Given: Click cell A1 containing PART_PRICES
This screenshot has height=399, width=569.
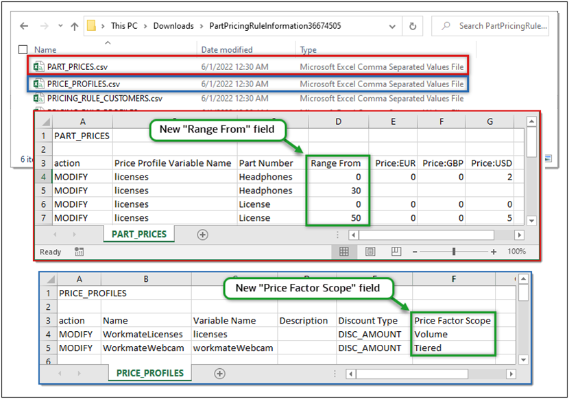Looking at the screenshot, I should [82, 136].
